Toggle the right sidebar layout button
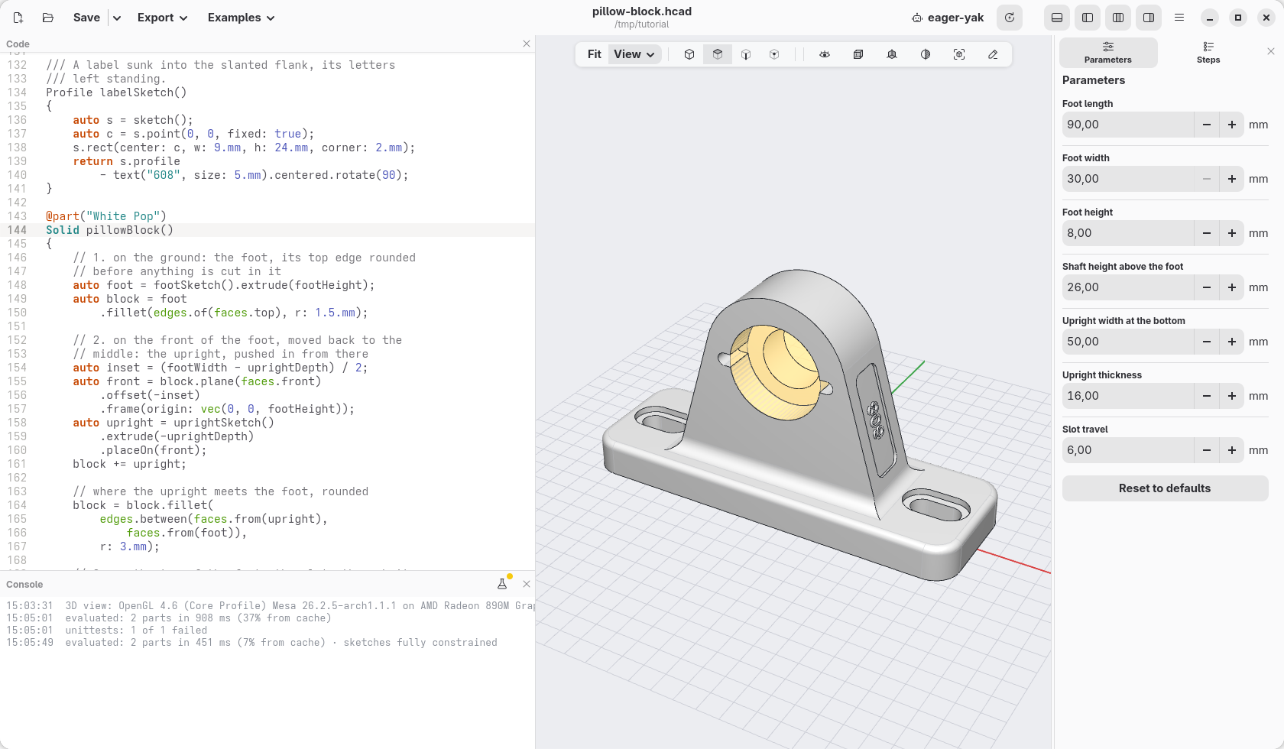1284x749 pixels. 1149,18
